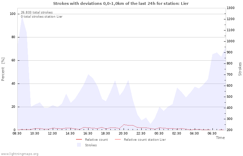Click the 'Time' x-axis label
243x156 pixels.
(x=220, y=138)
